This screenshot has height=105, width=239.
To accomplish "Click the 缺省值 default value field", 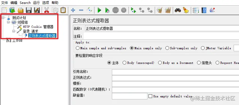I will tap(130, 96).
